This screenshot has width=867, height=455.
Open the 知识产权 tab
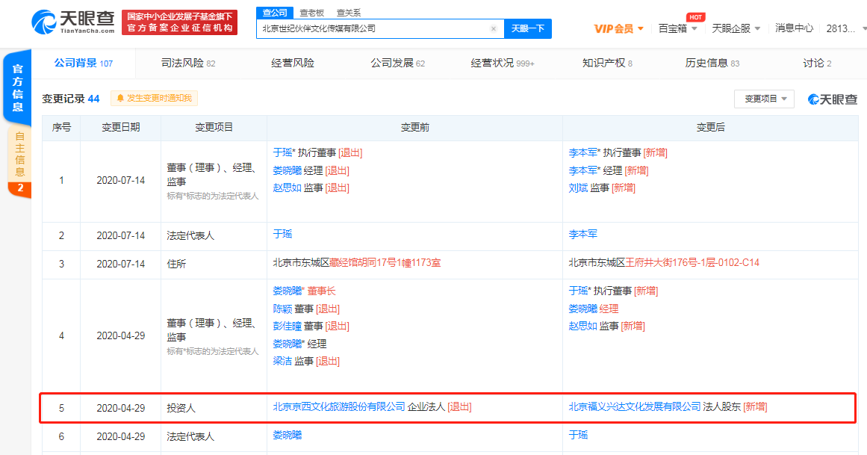tap(607, 63)
